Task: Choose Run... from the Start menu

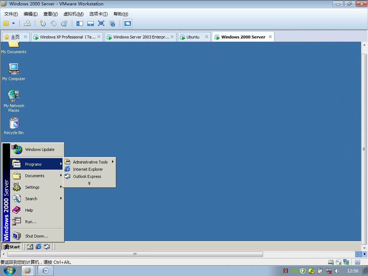Action: (37, 221)
